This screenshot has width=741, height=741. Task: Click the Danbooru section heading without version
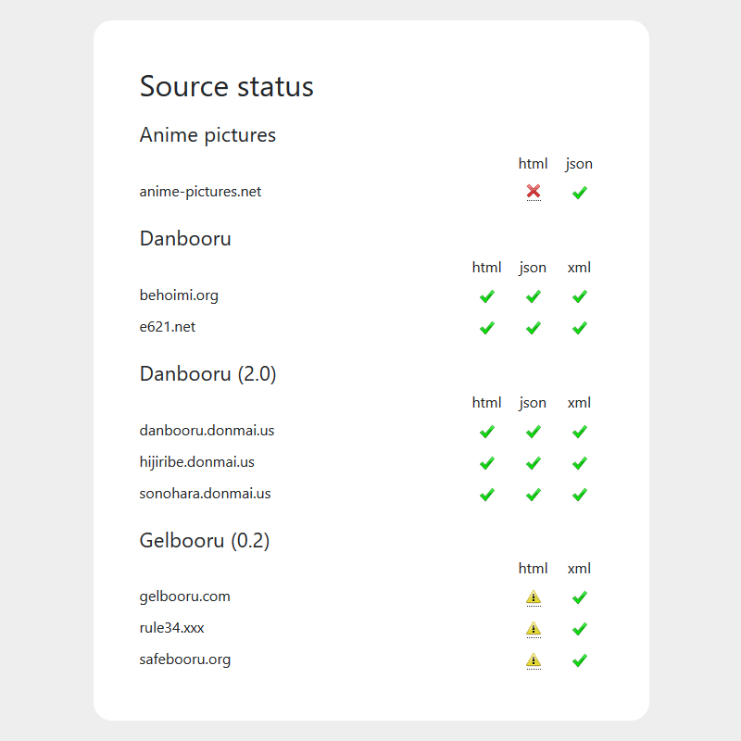point(185,239)
